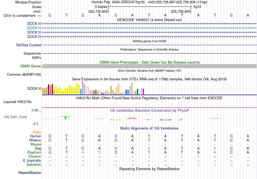Click the red arched PhyloP peak
The image size is (257, 179).
coord(132,118)
